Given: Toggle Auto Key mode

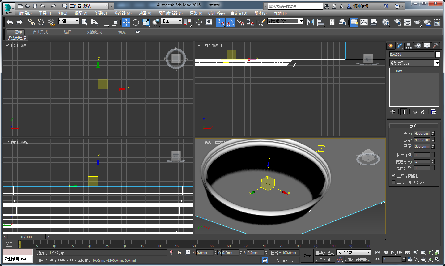Looking at the screenshot, I should 324,253.
